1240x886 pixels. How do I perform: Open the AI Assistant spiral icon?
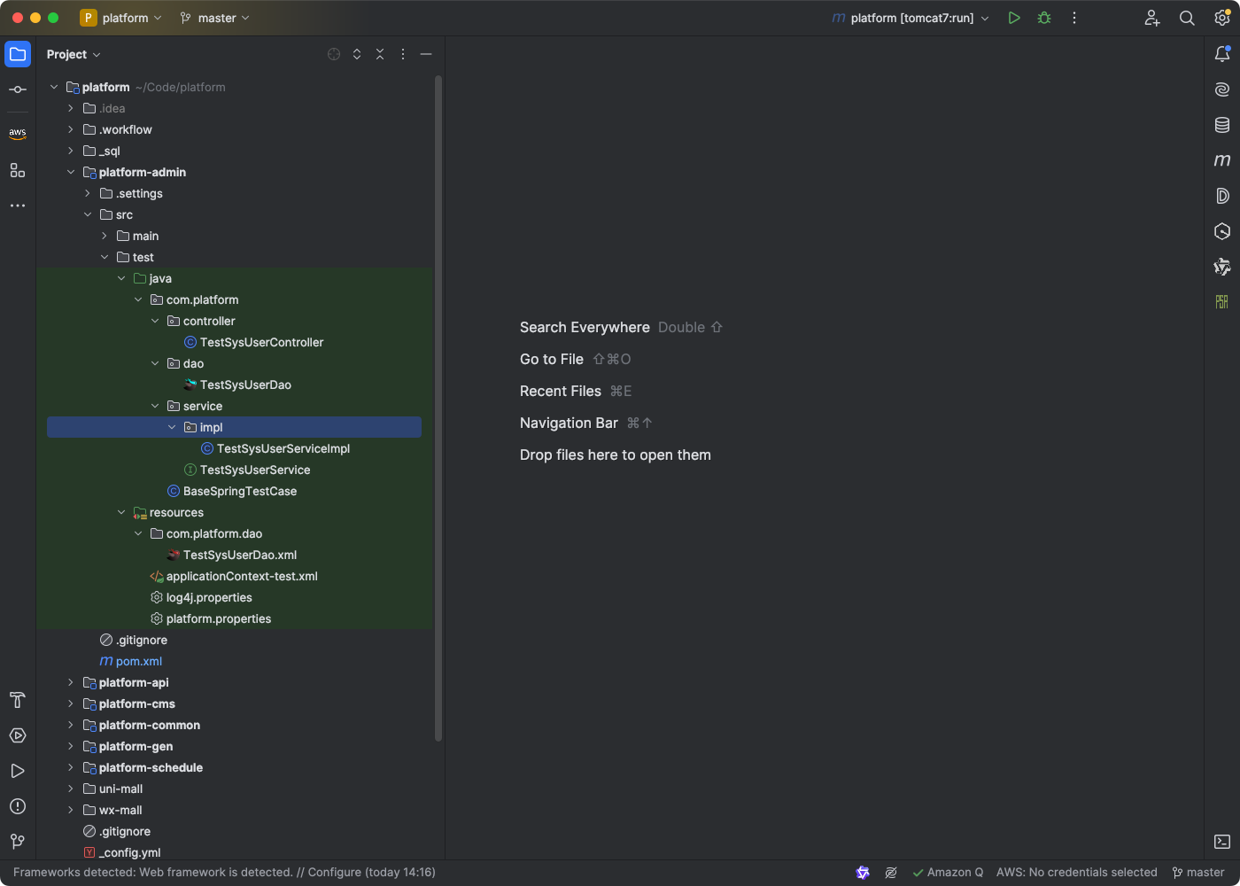(x=1222, y=89)
